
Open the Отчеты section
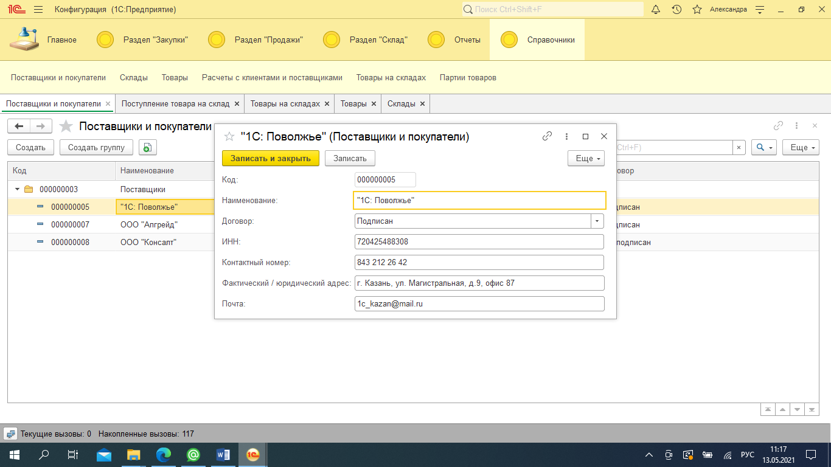(454, 40)
